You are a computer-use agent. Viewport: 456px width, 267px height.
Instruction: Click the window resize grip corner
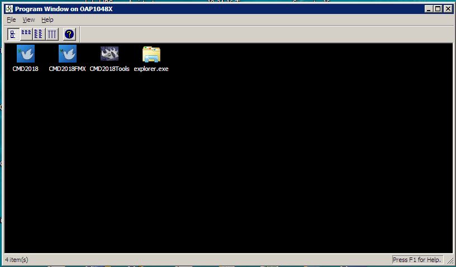pos(449,260)
